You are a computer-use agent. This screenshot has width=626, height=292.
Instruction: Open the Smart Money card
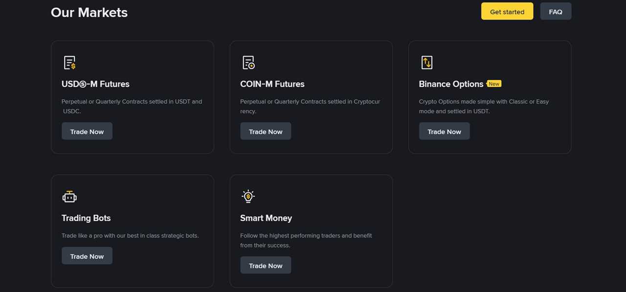[312, 230]
